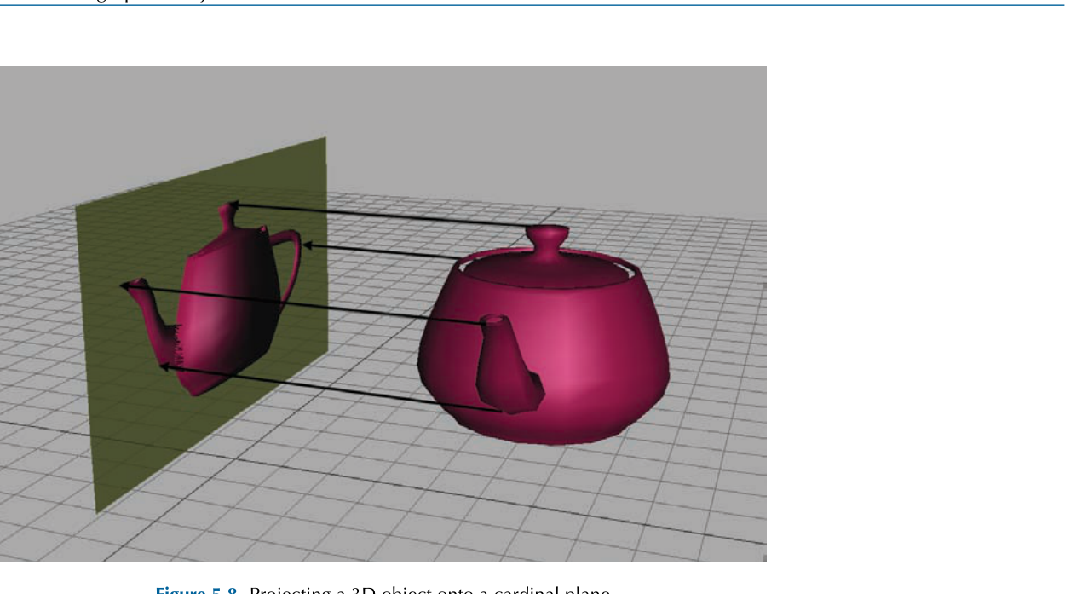This screenshot has height=594, width=1065.
Task: Select the lowest arrow's arrowhead
Action: [x=166, y=367]
